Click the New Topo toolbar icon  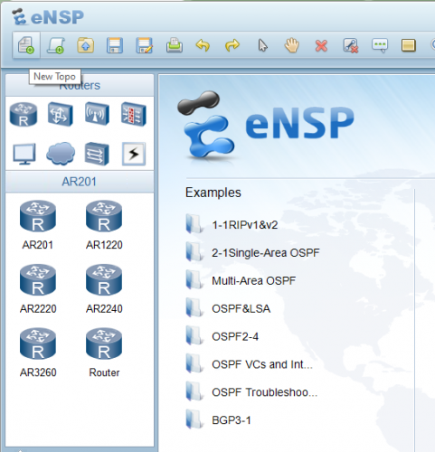click(x=26, y=45)
